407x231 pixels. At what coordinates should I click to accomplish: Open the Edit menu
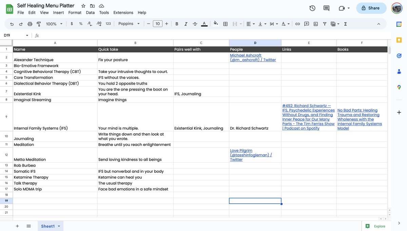pyautogui.click(x=32, y=13)
